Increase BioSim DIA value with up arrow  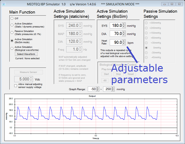(124, 32)
